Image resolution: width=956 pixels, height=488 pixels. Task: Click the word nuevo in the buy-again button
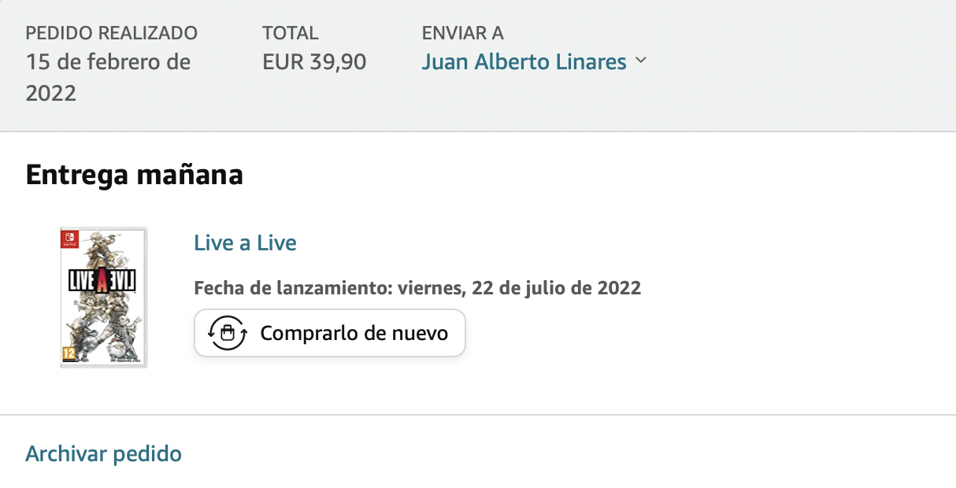pyautogui.click(x=420, y=333)
